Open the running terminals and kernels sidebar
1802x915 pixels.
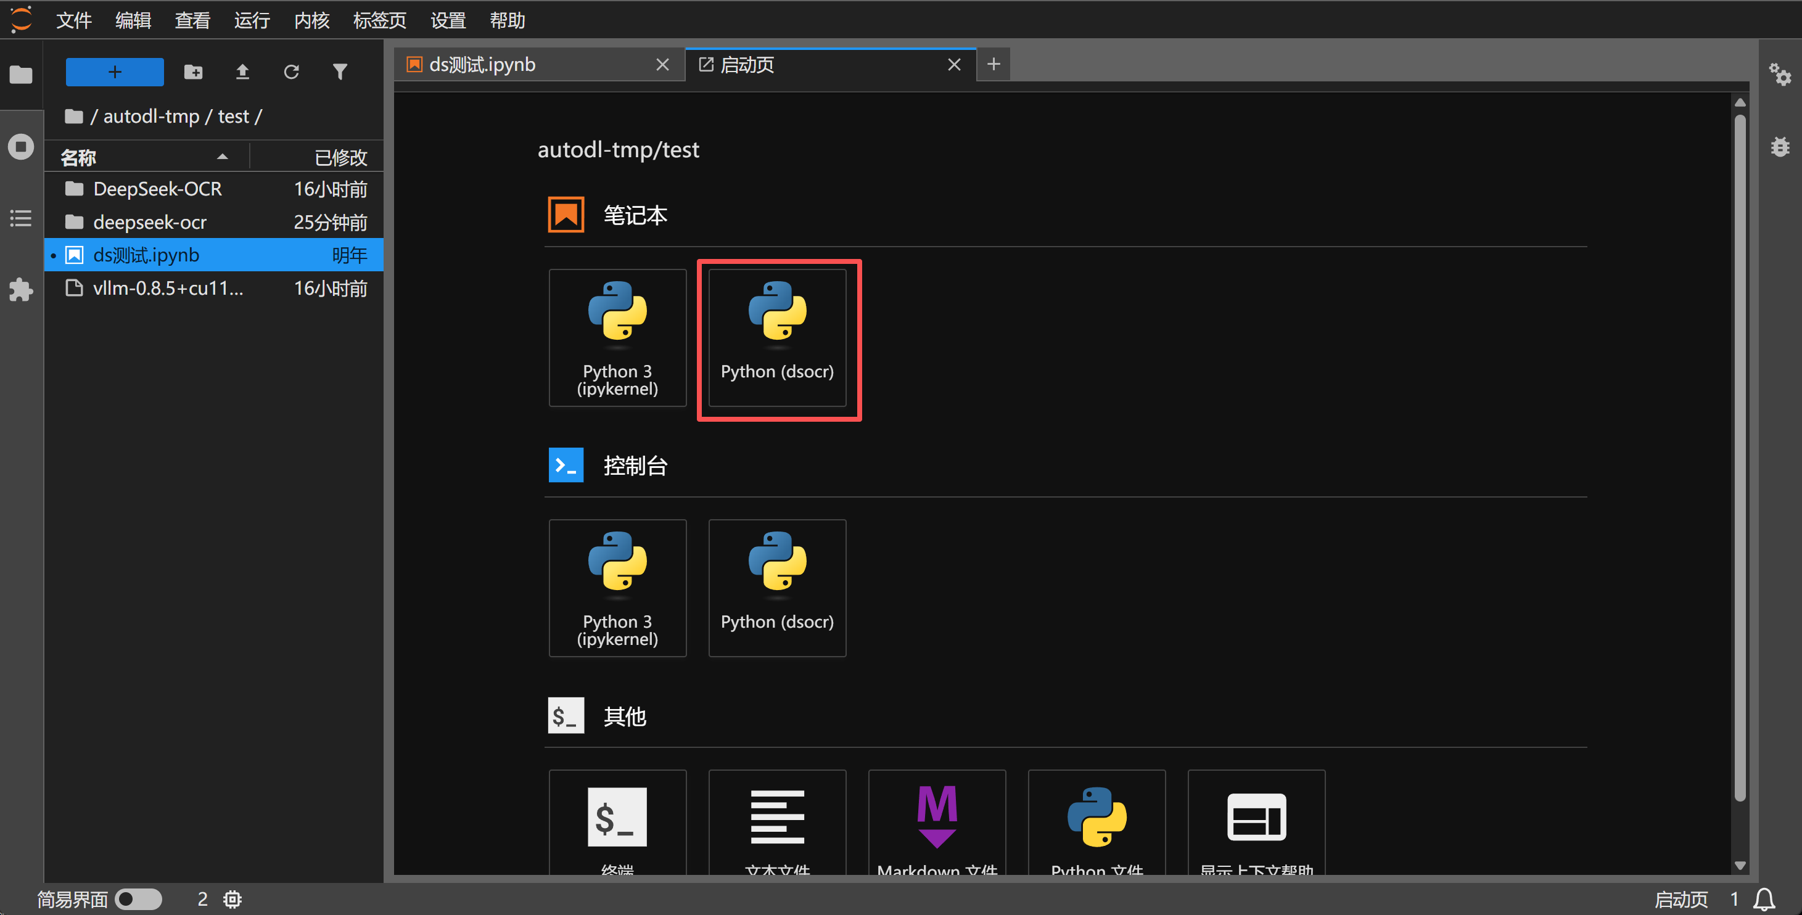[x=21, y=147]
